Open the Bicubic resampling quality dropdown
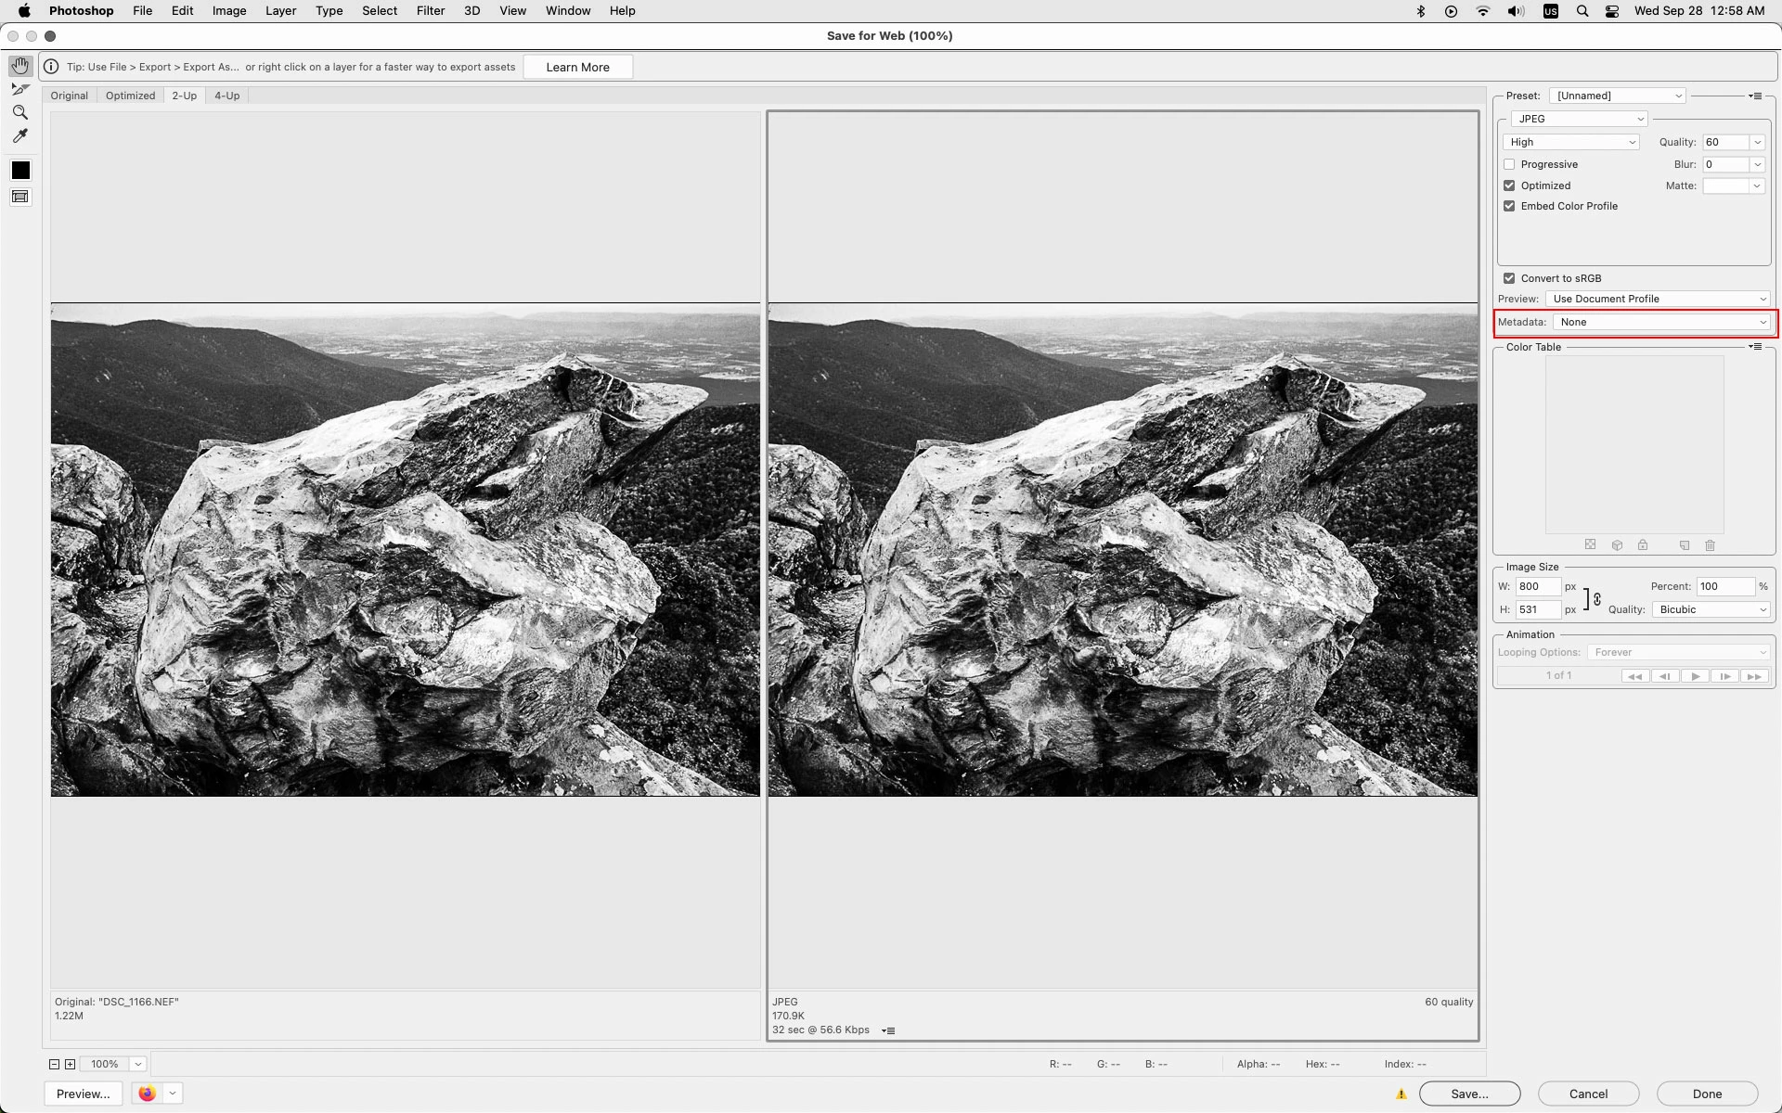Viewport: 1782px width, 1113px height. [x=1711, y=609]
